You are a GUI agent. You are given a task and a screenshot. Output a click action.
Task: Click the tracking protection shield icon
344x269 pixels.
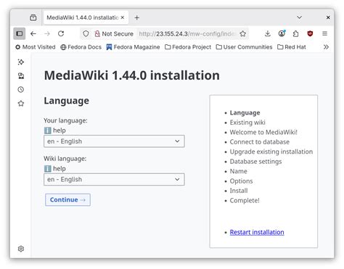(86, 33)
